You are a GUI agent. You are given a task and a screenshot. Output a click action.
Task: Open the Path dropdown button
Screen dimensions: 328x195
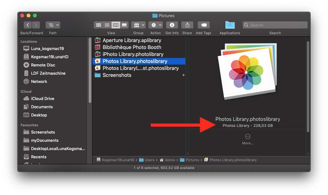pyautogui.click(x=53, y=25)
